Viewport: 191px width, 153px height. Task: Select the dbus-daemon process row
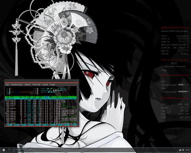point(41,120)
